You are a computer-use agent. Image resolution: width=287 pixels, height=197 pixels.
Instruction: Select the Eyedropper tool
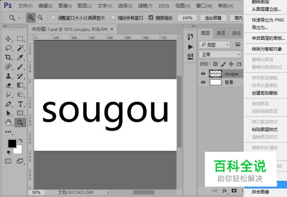(x=20, y=57)
